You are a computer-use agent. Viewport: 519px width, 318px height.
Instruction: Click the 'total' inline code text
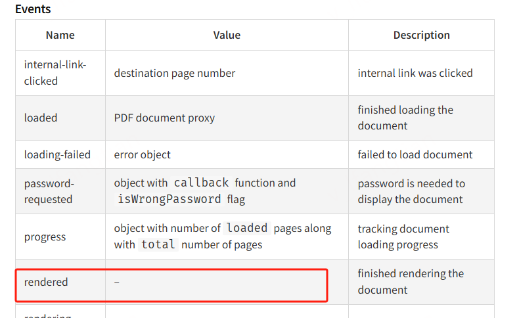(158, 244)
